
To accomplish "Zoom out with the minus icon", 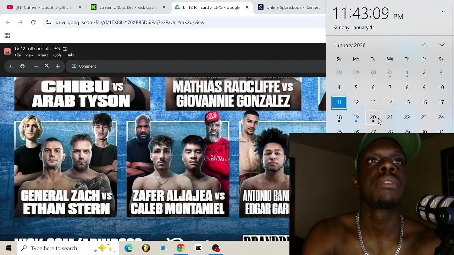I will coord(36,66).
